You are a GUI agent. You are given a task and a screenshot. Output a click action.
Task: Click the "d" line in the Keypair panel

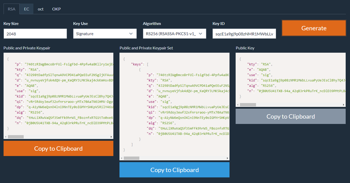tap(64, 80)
